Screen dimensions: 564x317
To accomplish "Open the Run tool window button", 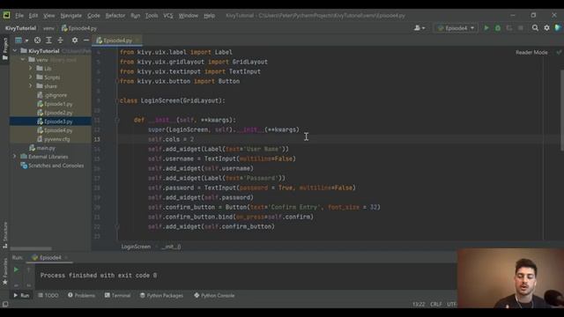I will pyautogui.click(x=21, y=296).
